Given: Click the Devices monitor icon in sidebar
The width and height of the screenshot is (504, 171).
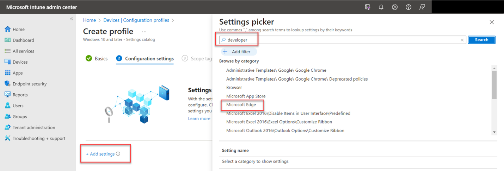Looking at the screenshot, I should tap(7, 62).
